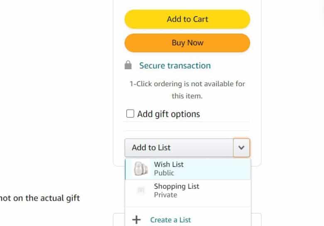Click the divider line below gift options
The height and width of the screenshot is (226, 324).
click(x=187, y=122)
